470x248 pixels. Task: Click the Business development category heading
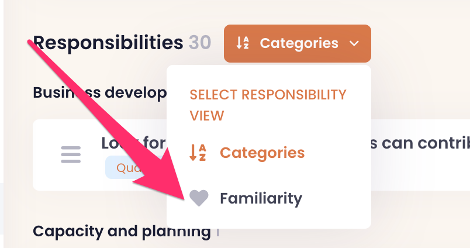[99, 93]
